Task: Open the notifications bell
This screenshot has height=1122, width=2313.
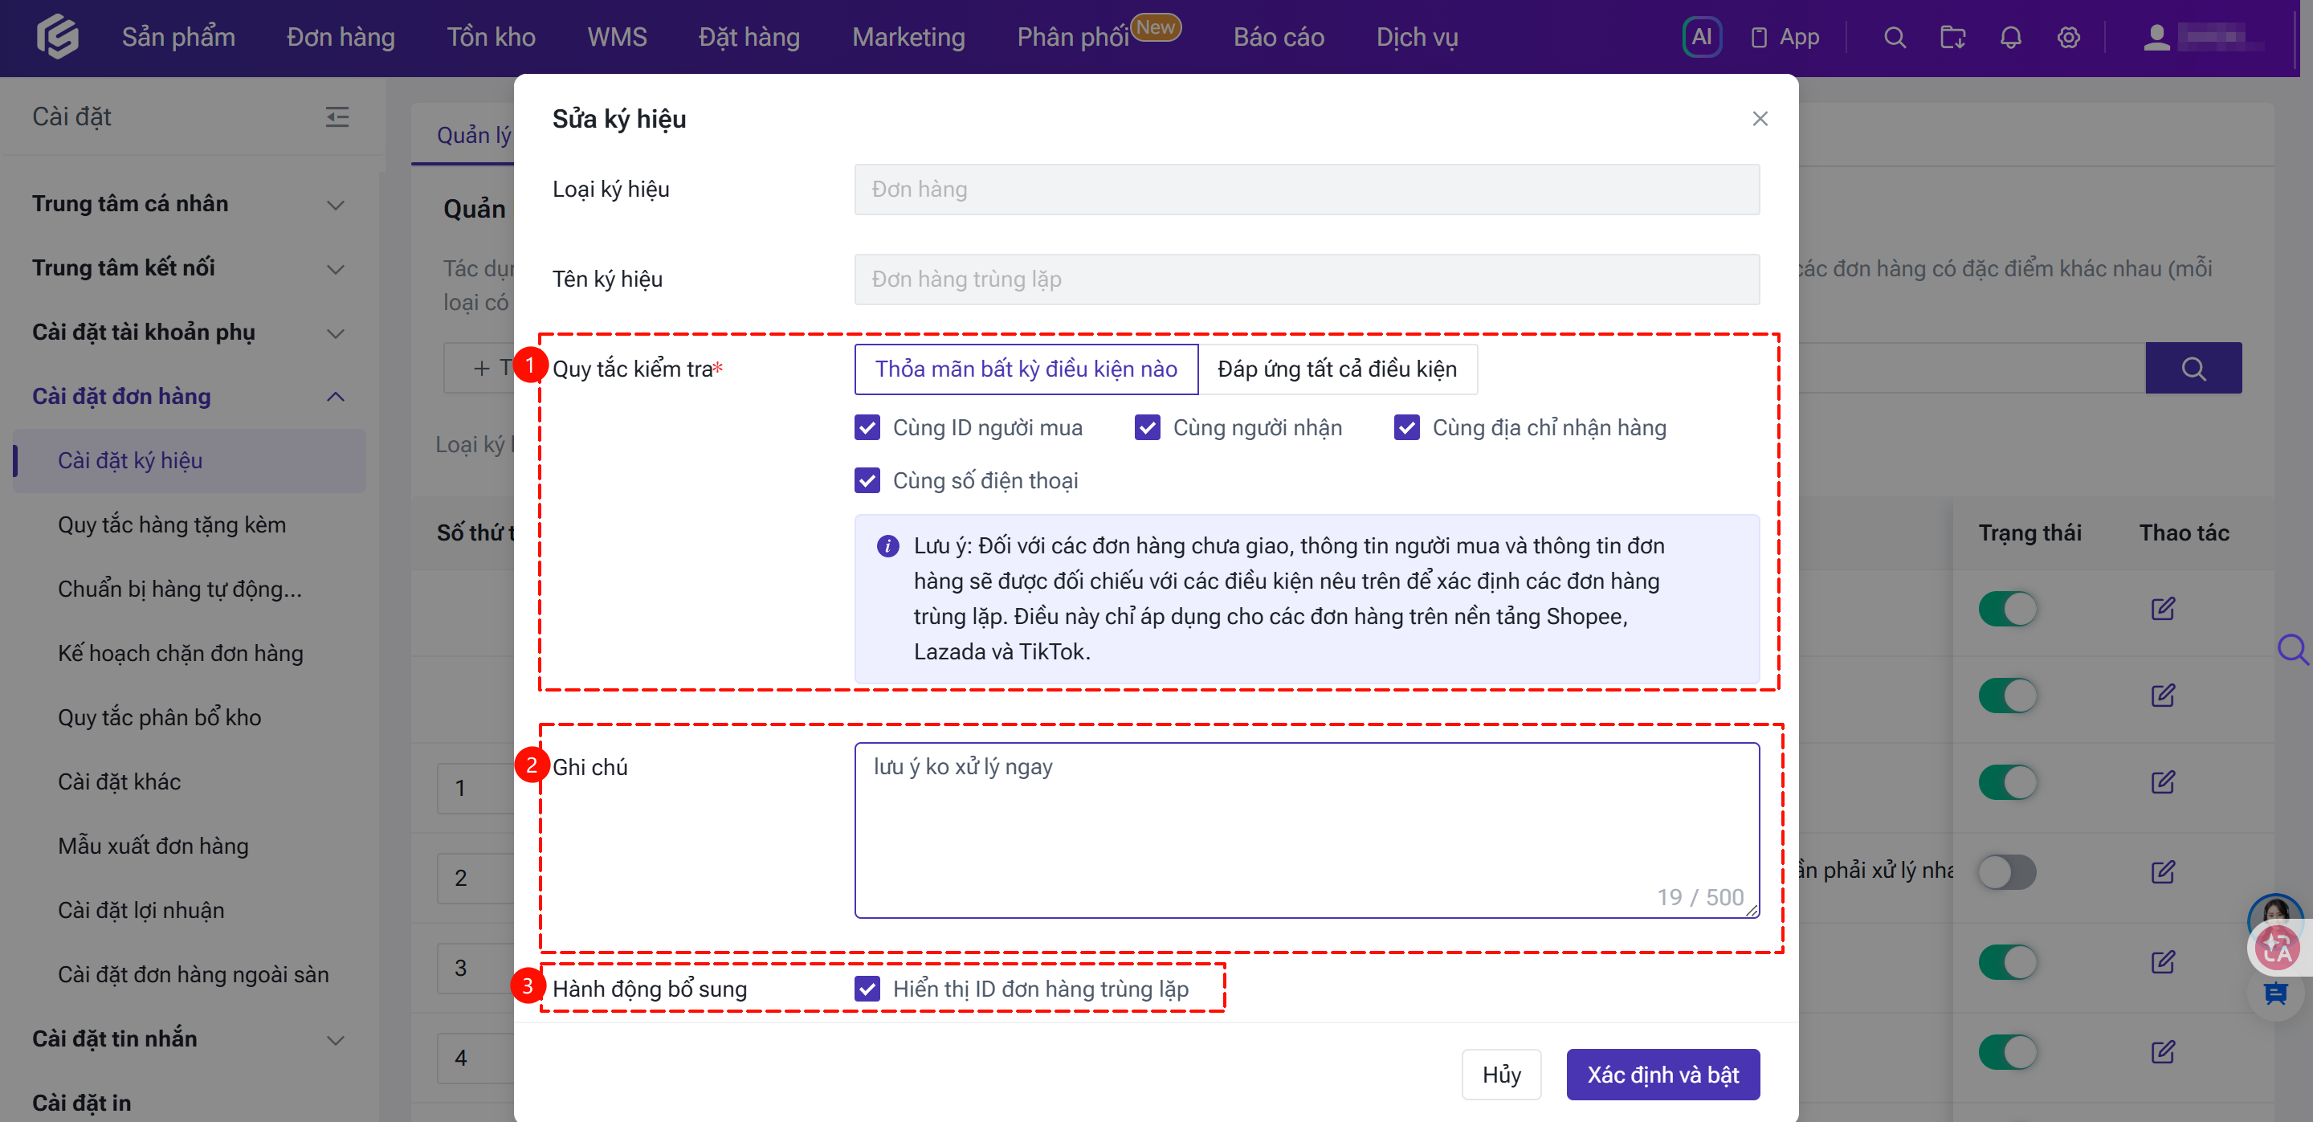Action: click(x=2011, y=38)
